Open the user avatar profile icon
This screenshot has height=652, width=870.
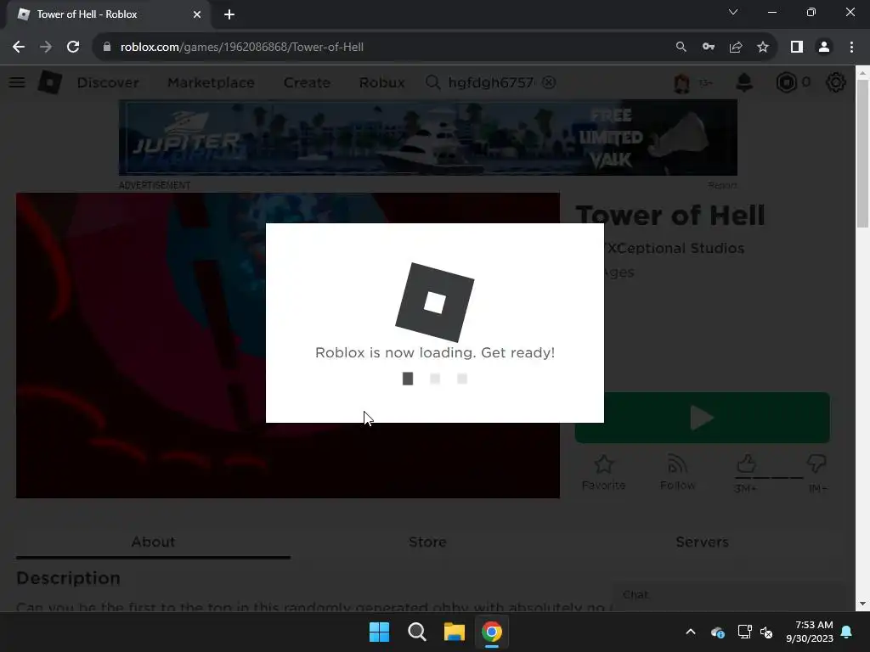682,82
